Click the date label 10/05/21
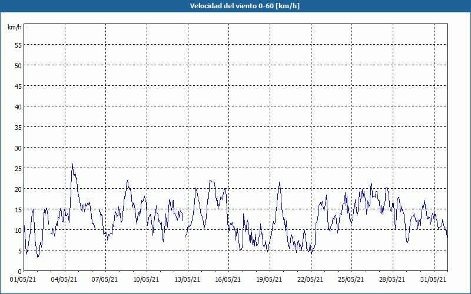Viewport: 471px width, 294px height. pos(146,280)
